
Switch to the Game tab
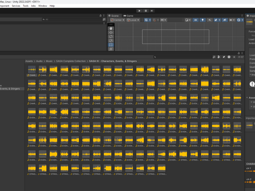[128, 16]
